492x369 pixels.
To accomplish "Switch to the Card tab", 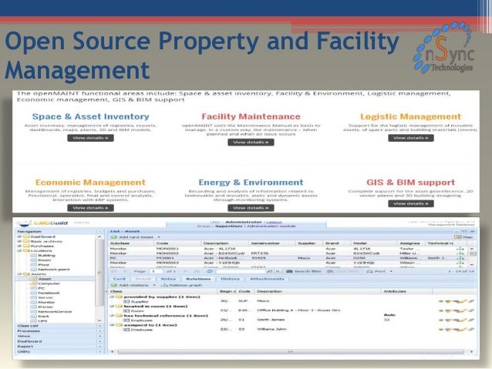I will [120, 279].
